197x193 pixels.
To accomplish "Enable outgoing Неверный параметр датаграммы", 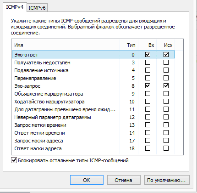I will tap(166, 117).
